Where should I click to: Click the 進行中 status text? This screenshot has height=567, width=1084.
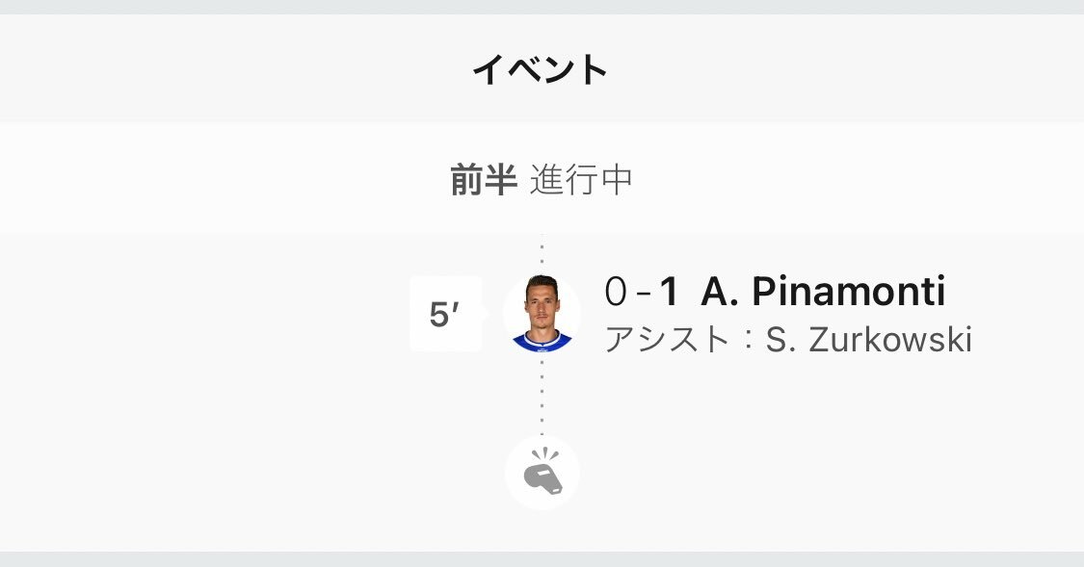click(581, 180)
